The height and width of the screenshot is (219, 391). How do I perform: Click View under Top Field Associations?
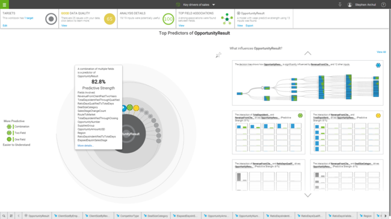coord(181,25)
